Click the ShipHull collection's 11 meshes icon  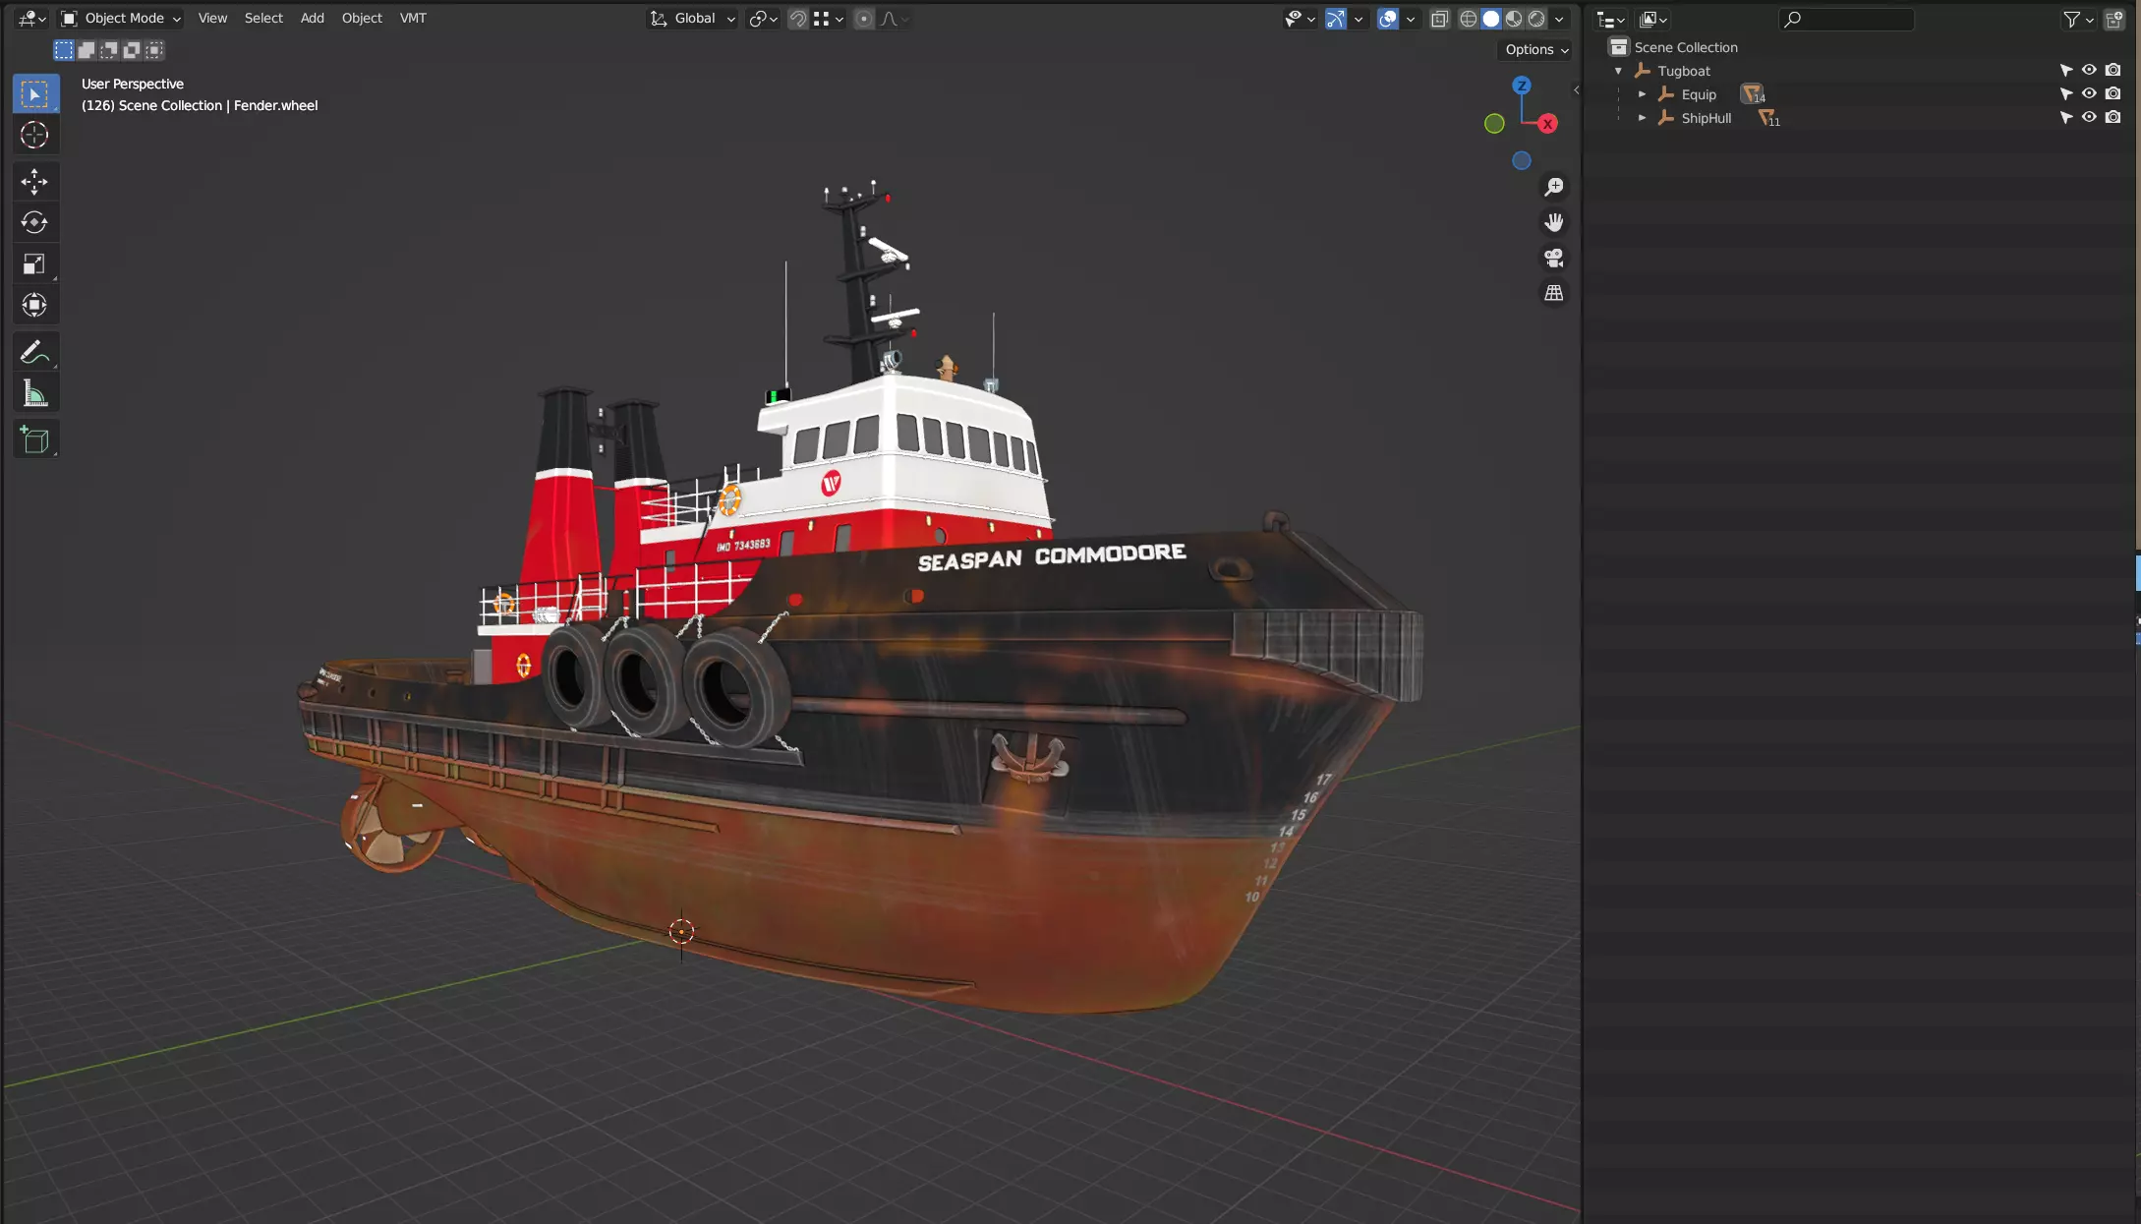[1768, 118]
